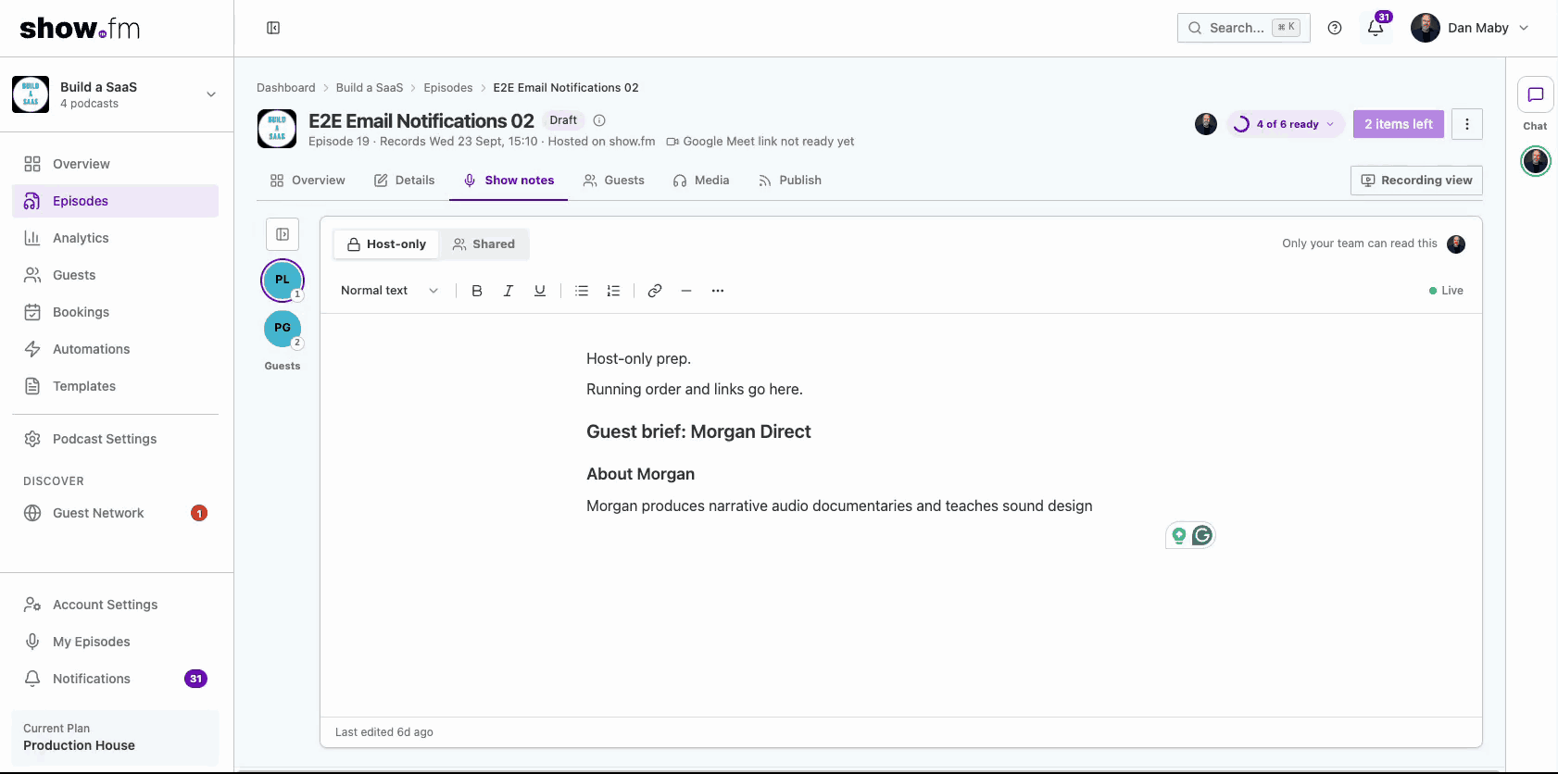This screenshot has height=774, width=1558.
Task: Open the Recording view
Action: tap(1416, 181)
